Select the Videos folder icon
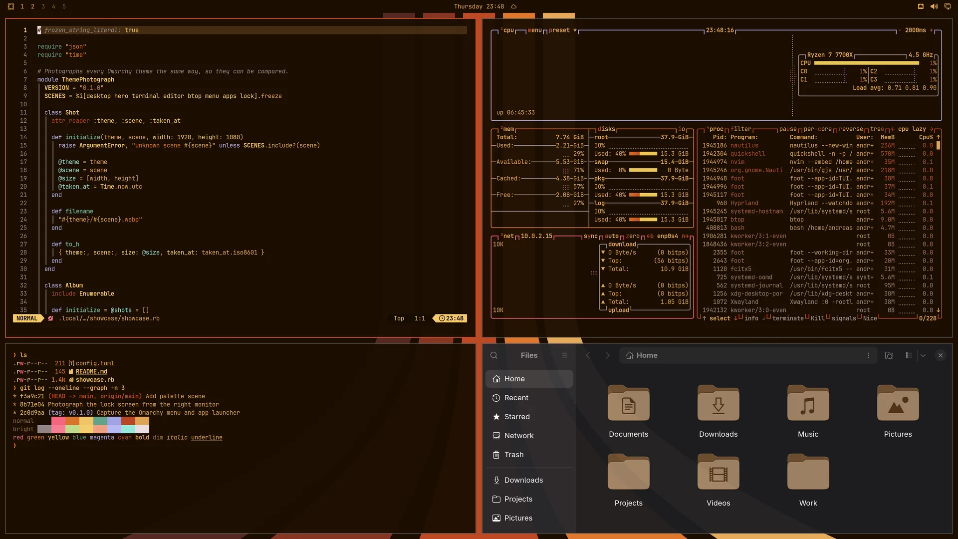This screenshot has height=539, width=958. pos(718,472)
